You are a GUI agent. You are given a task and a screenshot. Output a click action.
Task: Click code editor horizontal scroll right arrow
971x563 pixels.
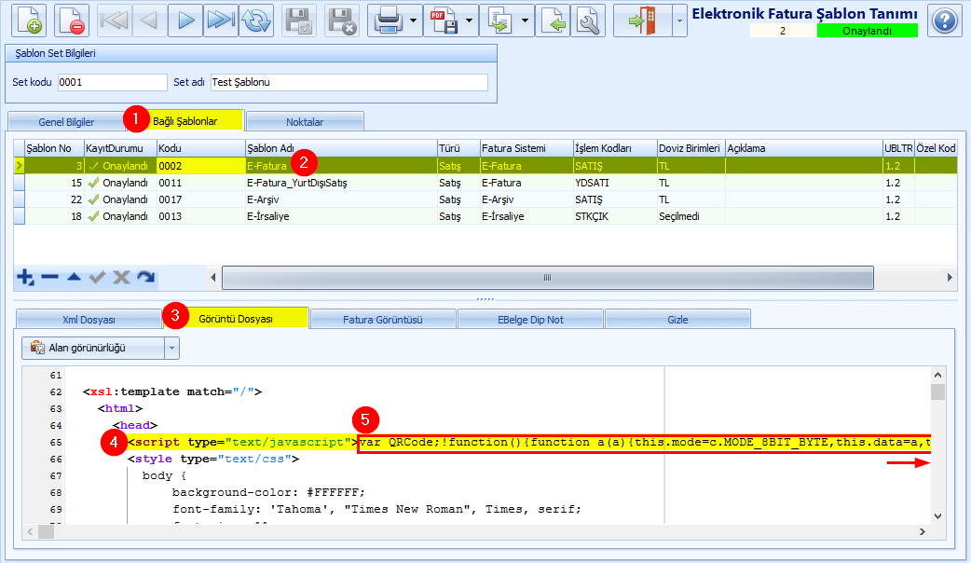pos(923,531)
